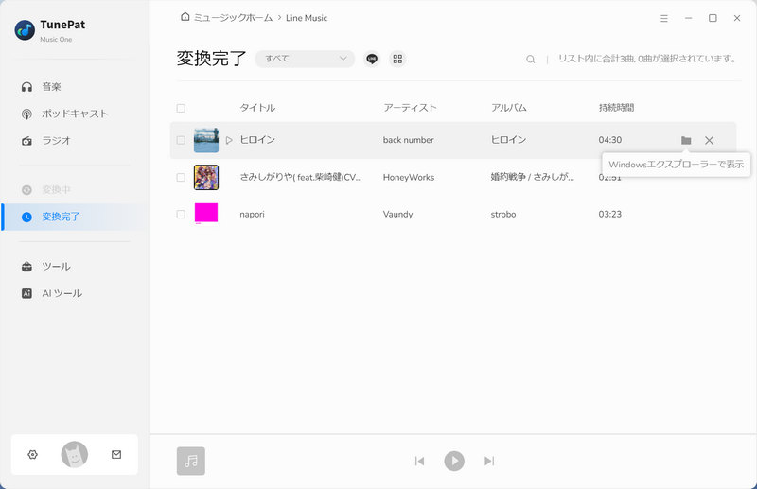Expand the すべて filter dropdown
The height and width of the screenshot is (489, 757).
click(x=305, y=59)
